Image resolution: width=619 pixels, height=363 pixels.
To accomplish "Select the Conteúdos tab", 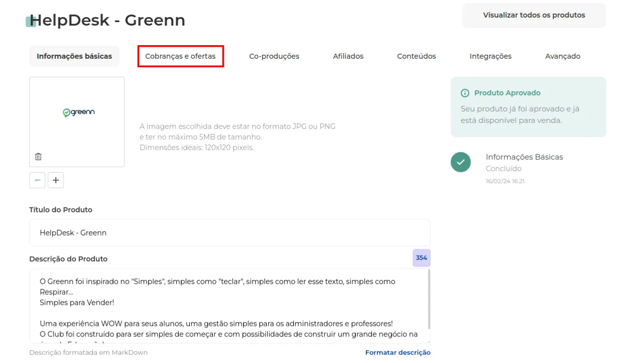I will pos(416,56).
